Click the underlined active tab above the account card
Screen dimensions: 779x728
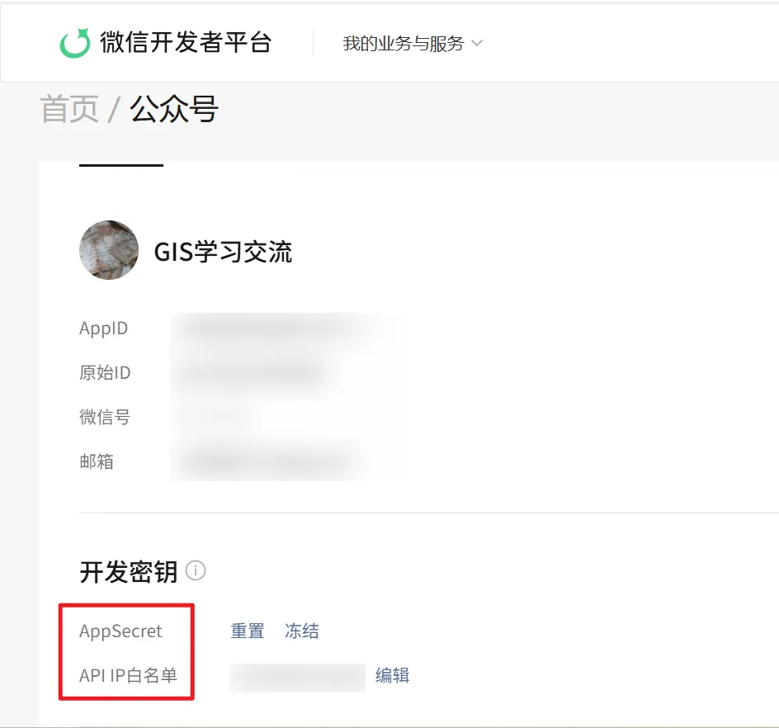[x=121, y=164]
